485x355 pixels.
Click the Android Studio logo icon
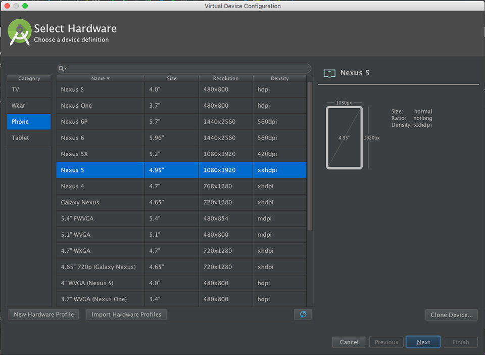[x=20, y=32]
